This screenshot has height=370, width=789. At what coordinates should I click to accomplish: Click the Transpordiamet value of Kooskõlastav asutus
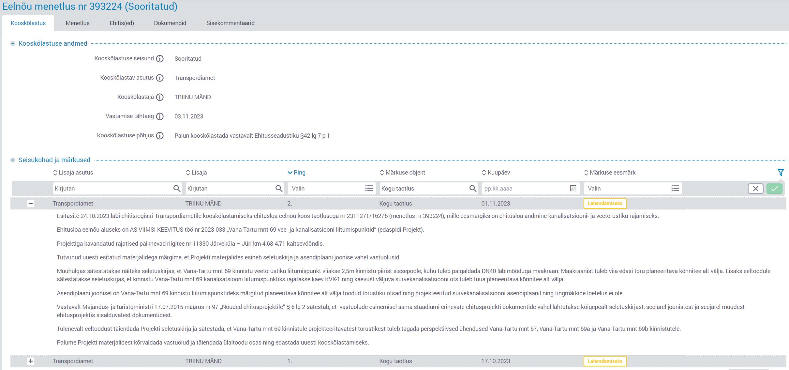(x=195, y=78)
